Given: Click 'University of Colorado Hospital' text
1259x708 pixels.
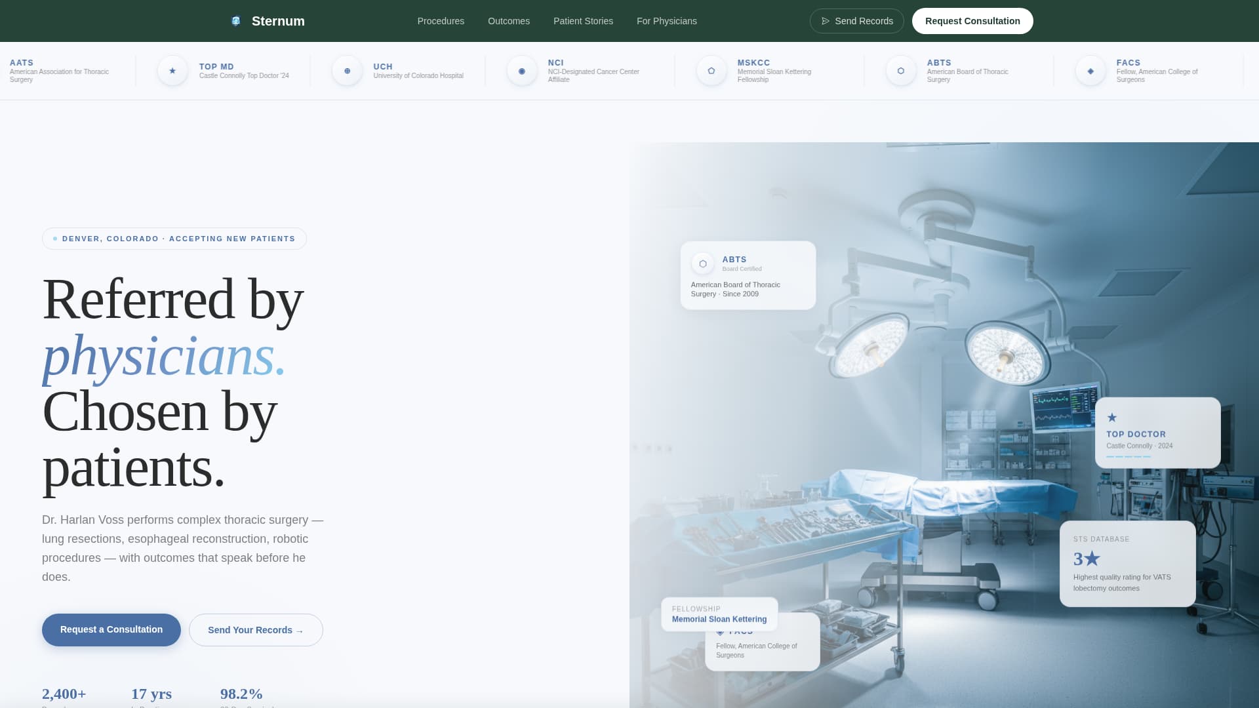Looking at the screenshot, I should click(418, 75).
